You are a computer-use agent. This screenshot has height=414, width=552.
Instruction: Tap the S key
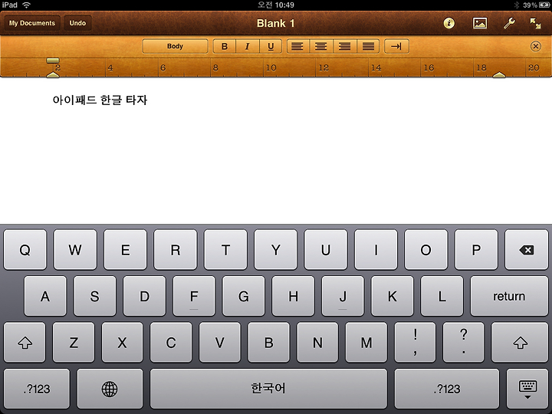(95, 296)
